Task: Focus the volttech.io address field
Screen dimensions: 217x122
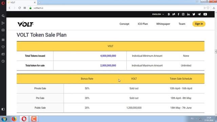Action: click(116, 8)
